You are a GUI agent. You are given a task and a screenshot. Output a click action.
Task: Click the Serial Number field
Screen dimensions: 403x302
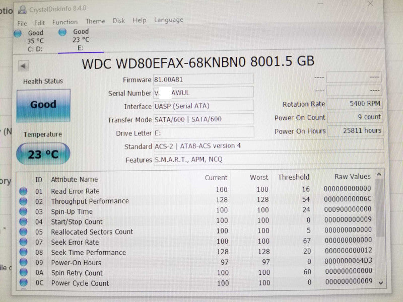[x=204, y=92]
